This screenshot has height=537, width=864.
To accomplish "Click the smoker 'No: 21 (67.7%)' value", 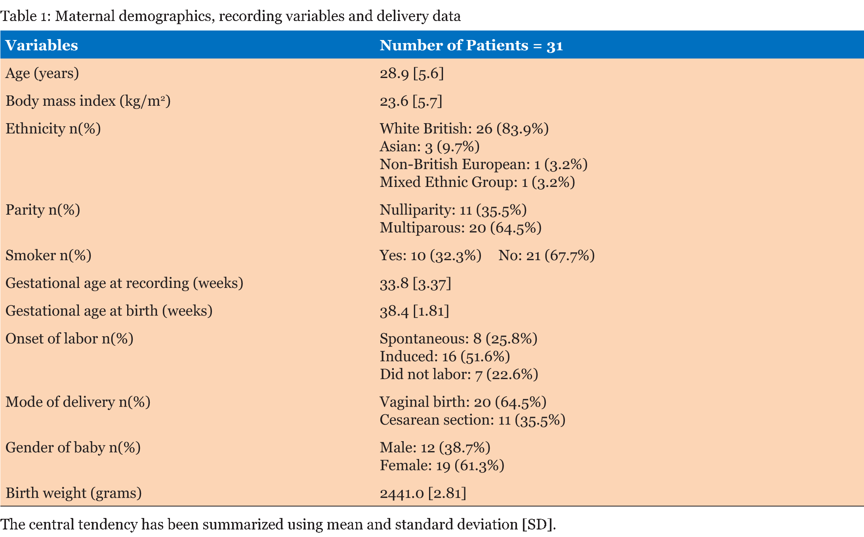I will point(546,256).
